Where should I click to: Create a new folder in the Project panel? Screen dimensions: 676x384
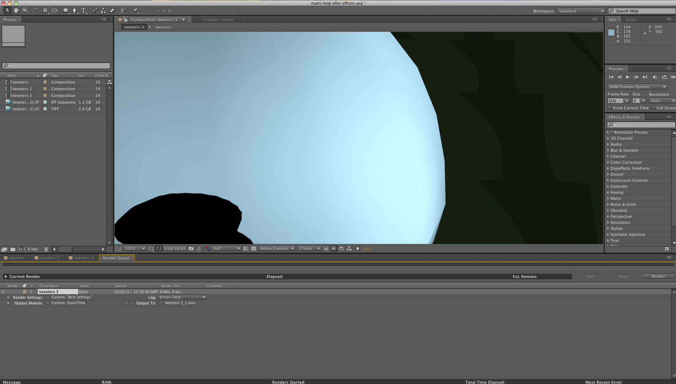tap(13, 249)
